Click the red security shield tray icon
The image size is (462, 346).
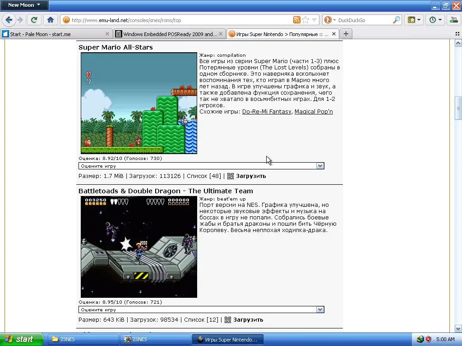pyautogui.click(x=429, y=339)
